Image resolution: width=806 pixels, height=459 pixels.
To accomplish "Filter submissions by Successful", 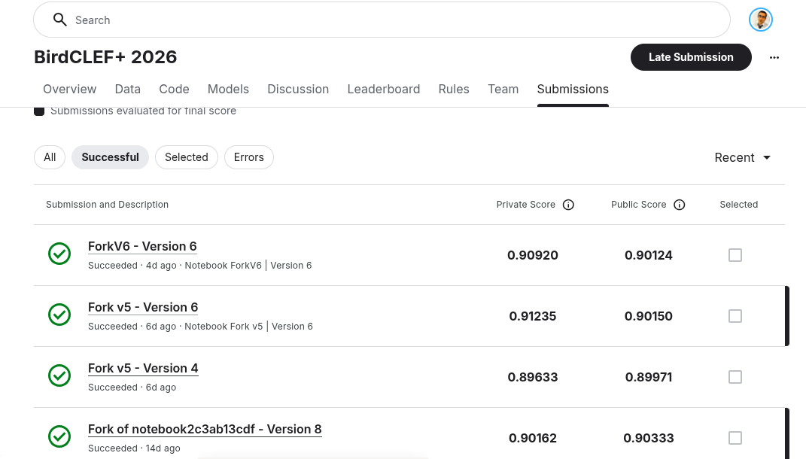I will [x=110, y=157].
